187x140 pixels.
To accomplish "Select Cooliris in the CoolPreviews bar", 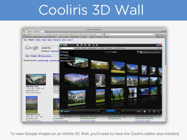I will (x=77, y=48).
